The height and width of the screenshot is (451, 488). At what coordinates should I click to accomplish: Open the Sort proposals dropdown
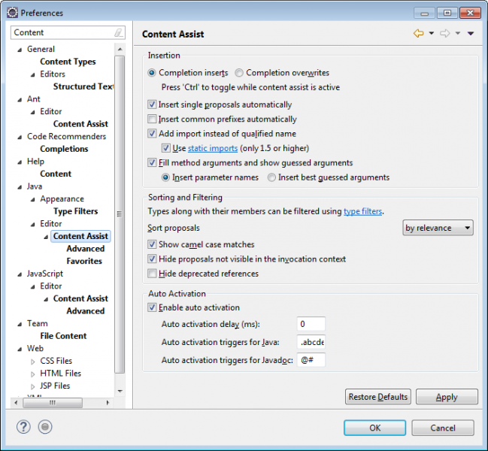(x=438, y=228)
